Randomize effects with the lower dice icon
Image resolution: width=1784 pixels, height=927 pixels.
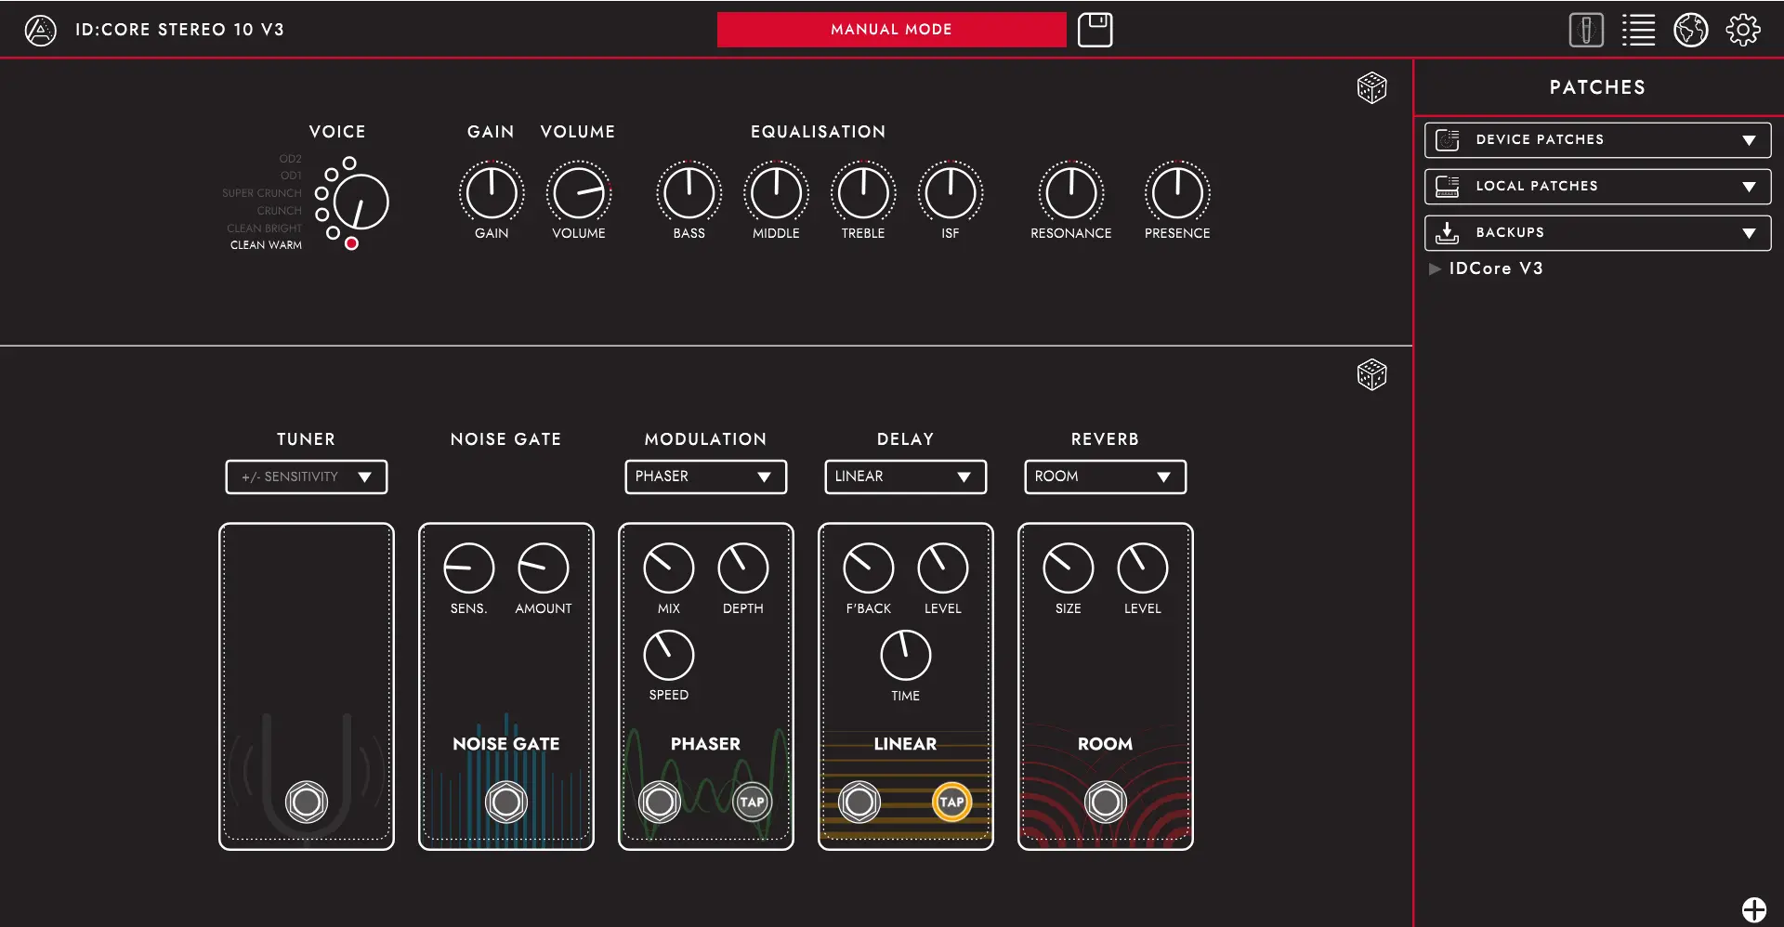pos(1371,375)
